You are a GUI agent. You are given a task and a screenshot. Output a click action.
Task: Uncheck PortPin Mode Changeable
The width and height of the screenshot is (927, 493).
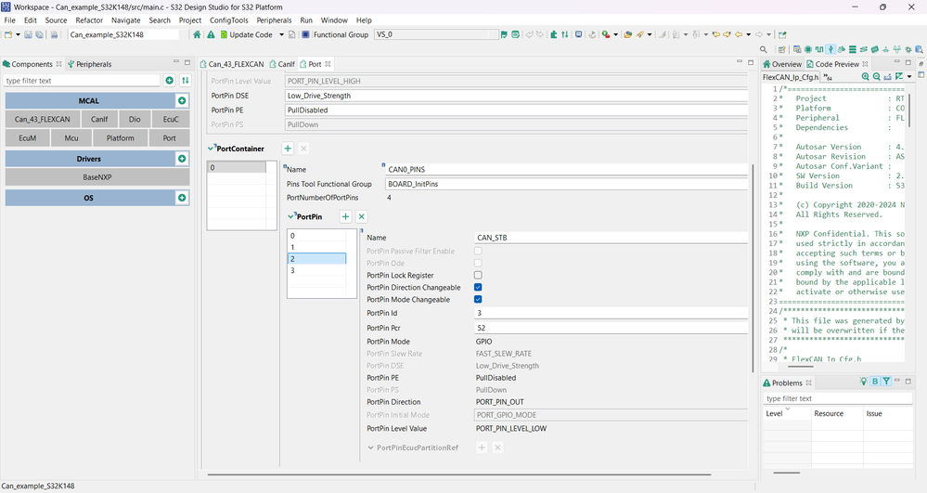478,300
